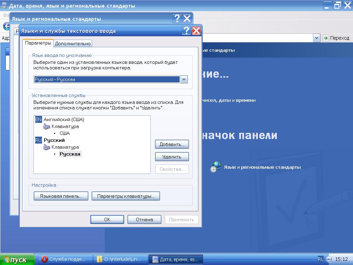Screen dimensions: 353x265
Task: Click the Добавить... button
Action: coord(172,144)
